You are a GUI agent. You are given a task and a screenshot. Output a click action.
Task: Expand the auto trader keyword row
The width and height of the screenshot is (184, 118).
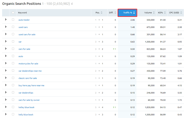point(6,19)
